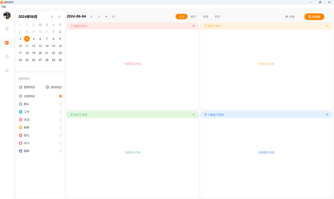334x199 pixels.
Task: Open the calendar view sidebar icon
Action: [7, 29]
